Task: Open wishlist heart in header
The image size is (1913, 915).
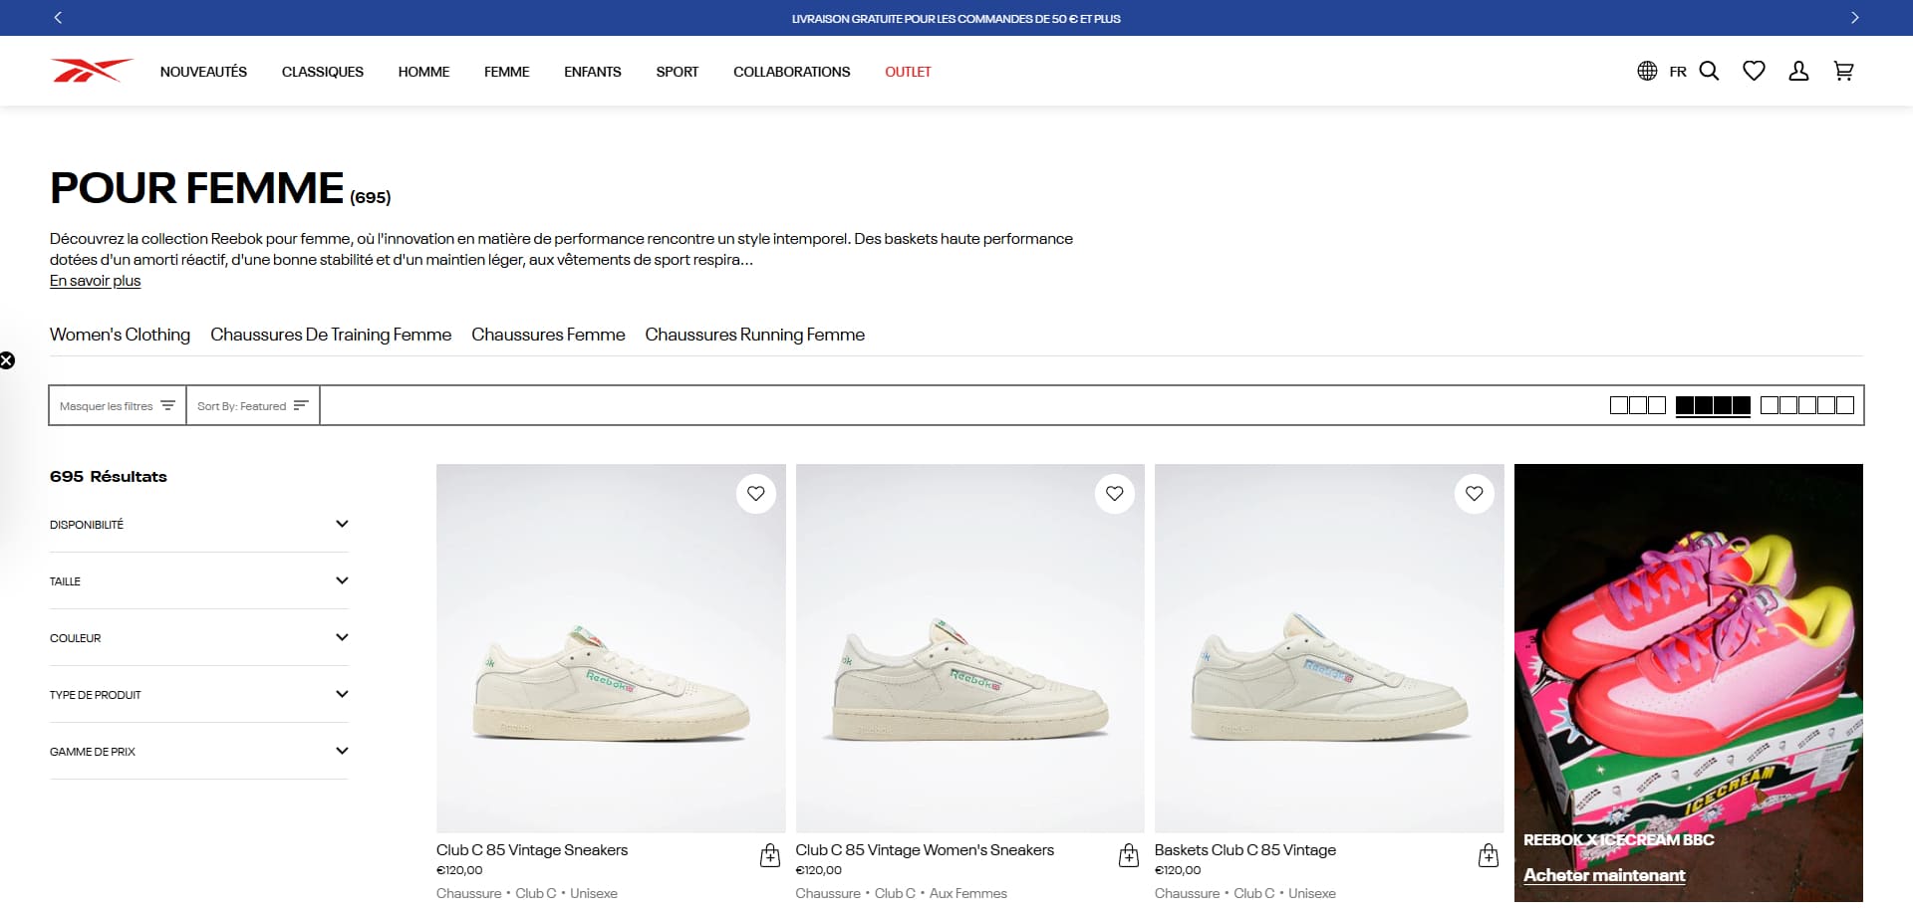Action: (x=1754, y=71)
